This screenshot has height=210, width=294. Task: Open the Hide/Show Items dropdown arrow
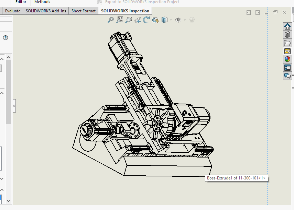click(185, 20)
